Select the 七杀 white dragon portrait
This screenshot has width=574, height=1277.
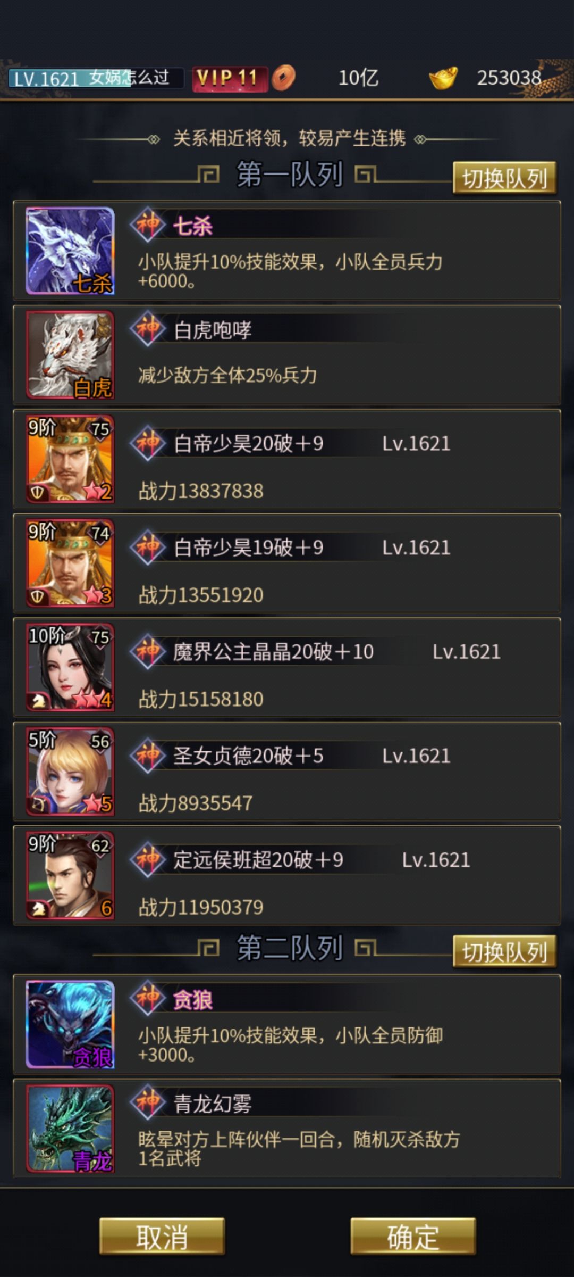click(x=70, y=251)
